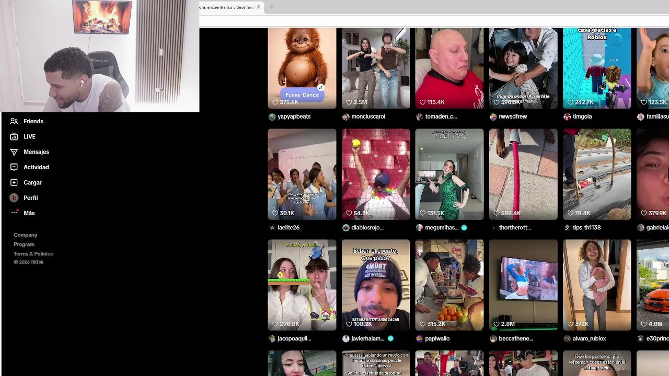Play the 78.4K garden video

pos(597,174)
